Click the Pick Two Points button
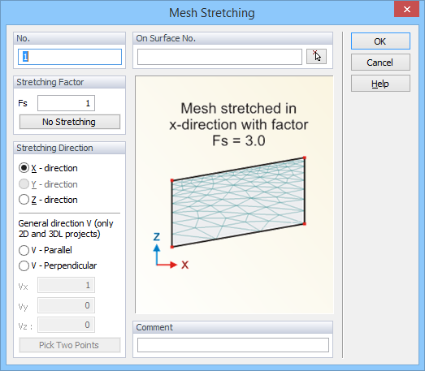 click(70, 345)
